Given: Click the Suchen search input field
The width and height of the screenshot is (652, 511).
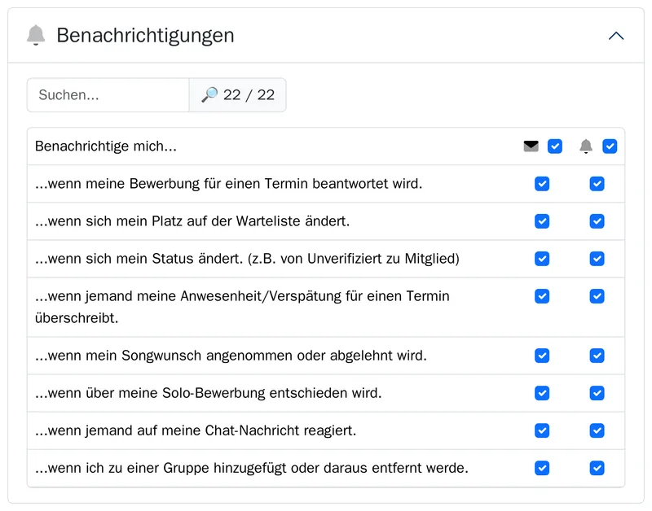Looking at the screenshot, I should (108, 95).
